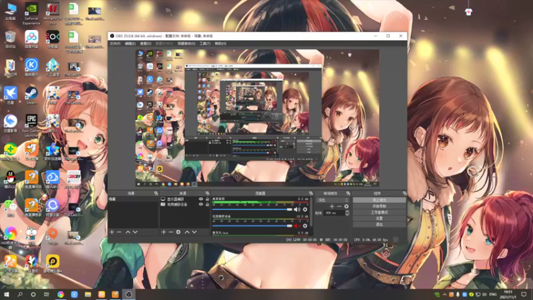Open the Steam desktop shortcut
The width and height of the screenshot is (533, 300).
[31, 95]
